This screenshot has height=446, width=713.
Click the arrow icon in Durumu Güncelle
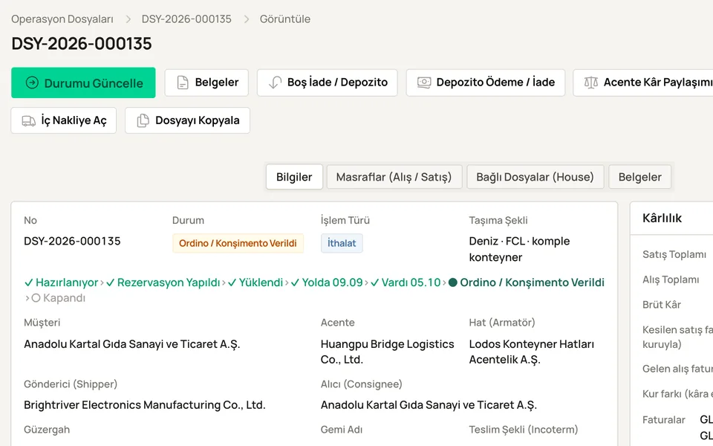[32, 83]
